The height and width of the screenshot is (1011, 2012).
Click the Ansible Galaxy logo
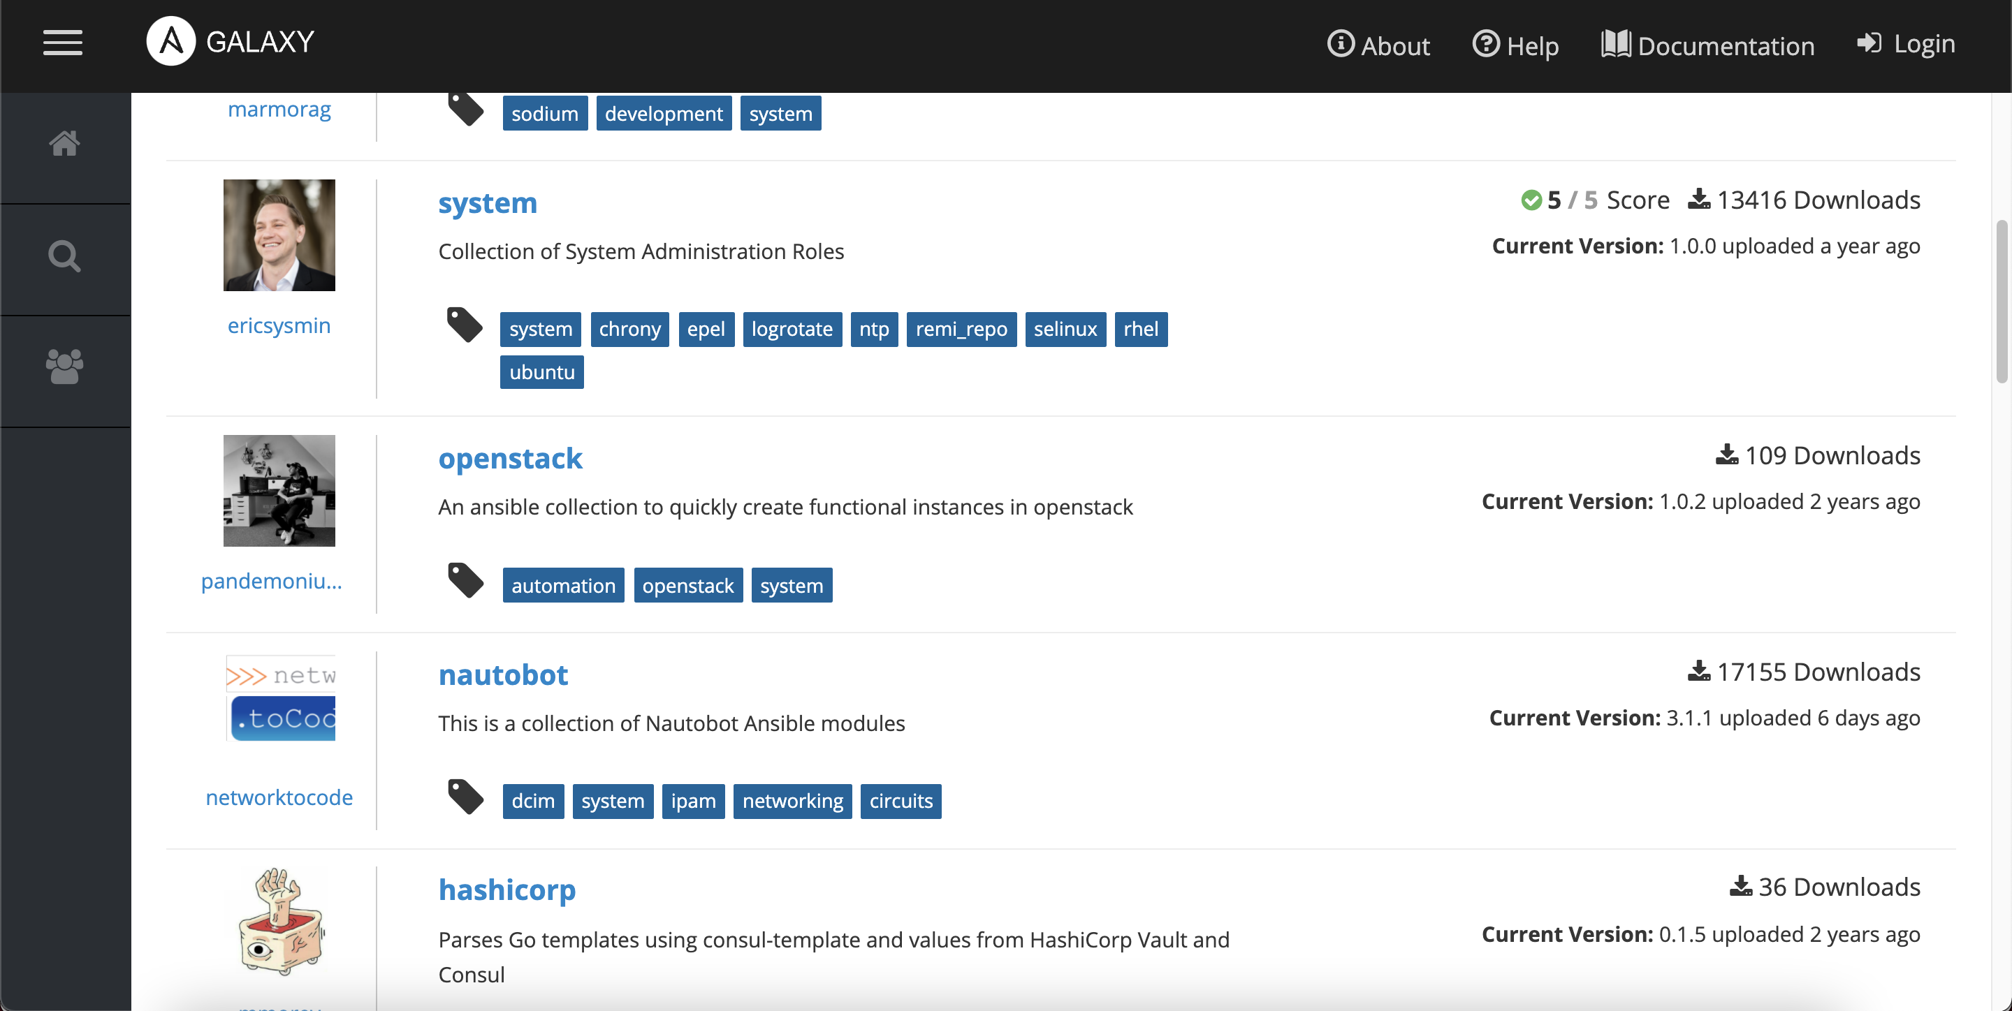171,41
